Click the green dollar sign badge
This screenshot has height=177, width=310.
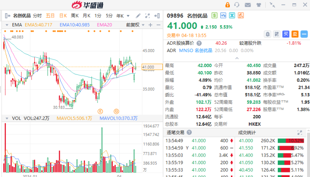click(x=215, y=15)
